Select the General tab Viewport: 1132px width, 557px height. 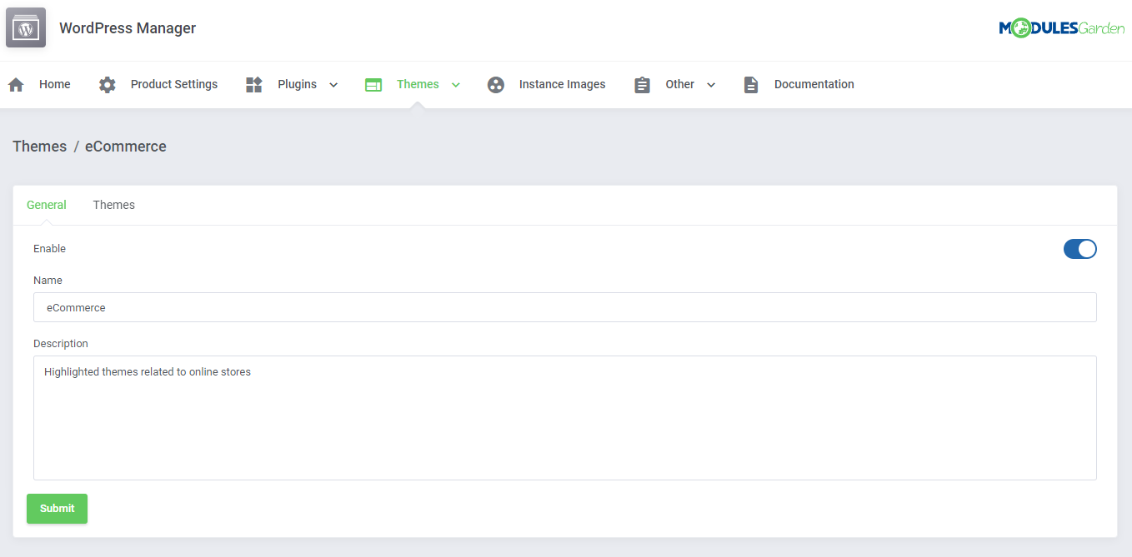(47, 205)
